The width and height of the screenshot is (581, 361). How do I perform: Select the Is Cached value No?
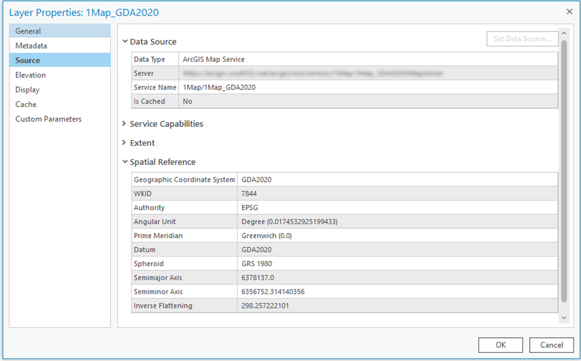coord(188,101)
